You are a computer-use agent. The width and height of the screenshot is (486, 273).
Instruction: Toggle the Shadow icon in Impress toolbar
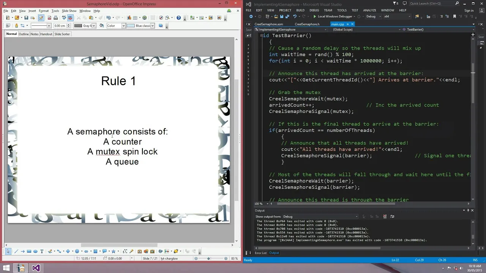click(161, 25)
